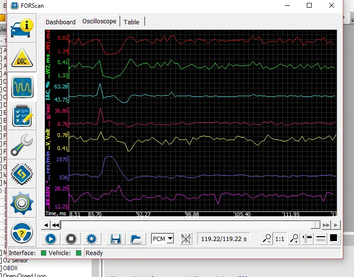
Task: Click the 5.02 scale value
Action: 63,38
